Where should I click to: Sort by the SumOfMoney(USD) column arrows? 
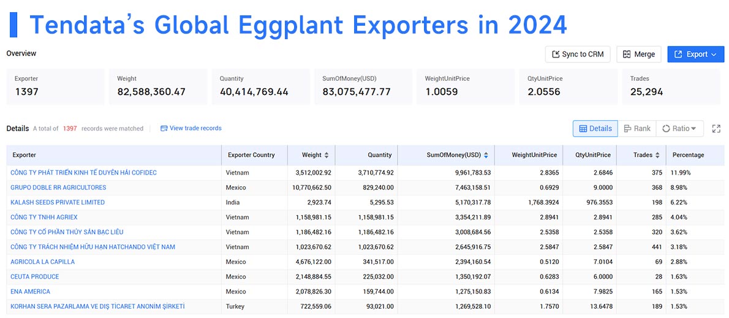[486, 155]
